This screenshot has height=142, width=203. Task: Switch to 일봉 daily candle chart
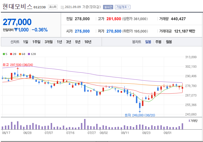148,42
